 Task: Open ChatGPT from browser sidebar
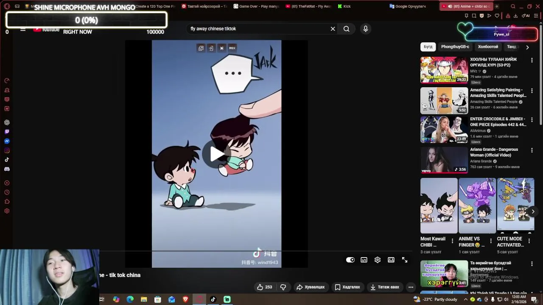point(7,122)
